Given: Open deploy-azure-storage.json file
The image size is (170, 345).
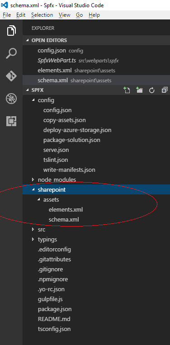Looking at the screenshot, I should click(x=77, y=130).
